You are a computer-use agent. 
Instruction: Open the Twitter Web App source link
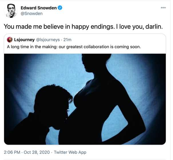(x=70, y=152)
